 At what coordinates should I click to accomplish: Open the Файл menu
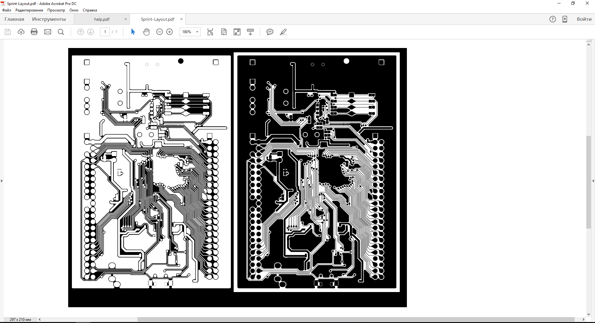coord(7,10)
